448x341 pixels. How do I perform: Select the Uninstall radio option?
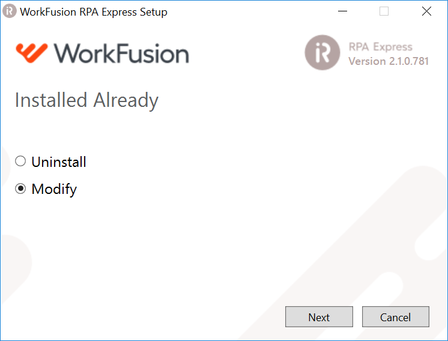[x=20, y=161]
